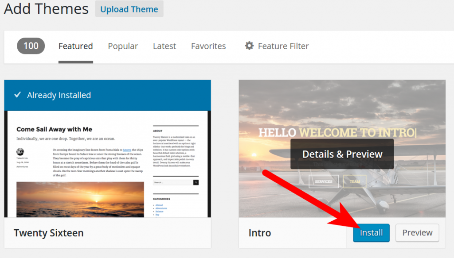
Task: Open Details & Preview overlay on Intro
Action: [342, 154]
